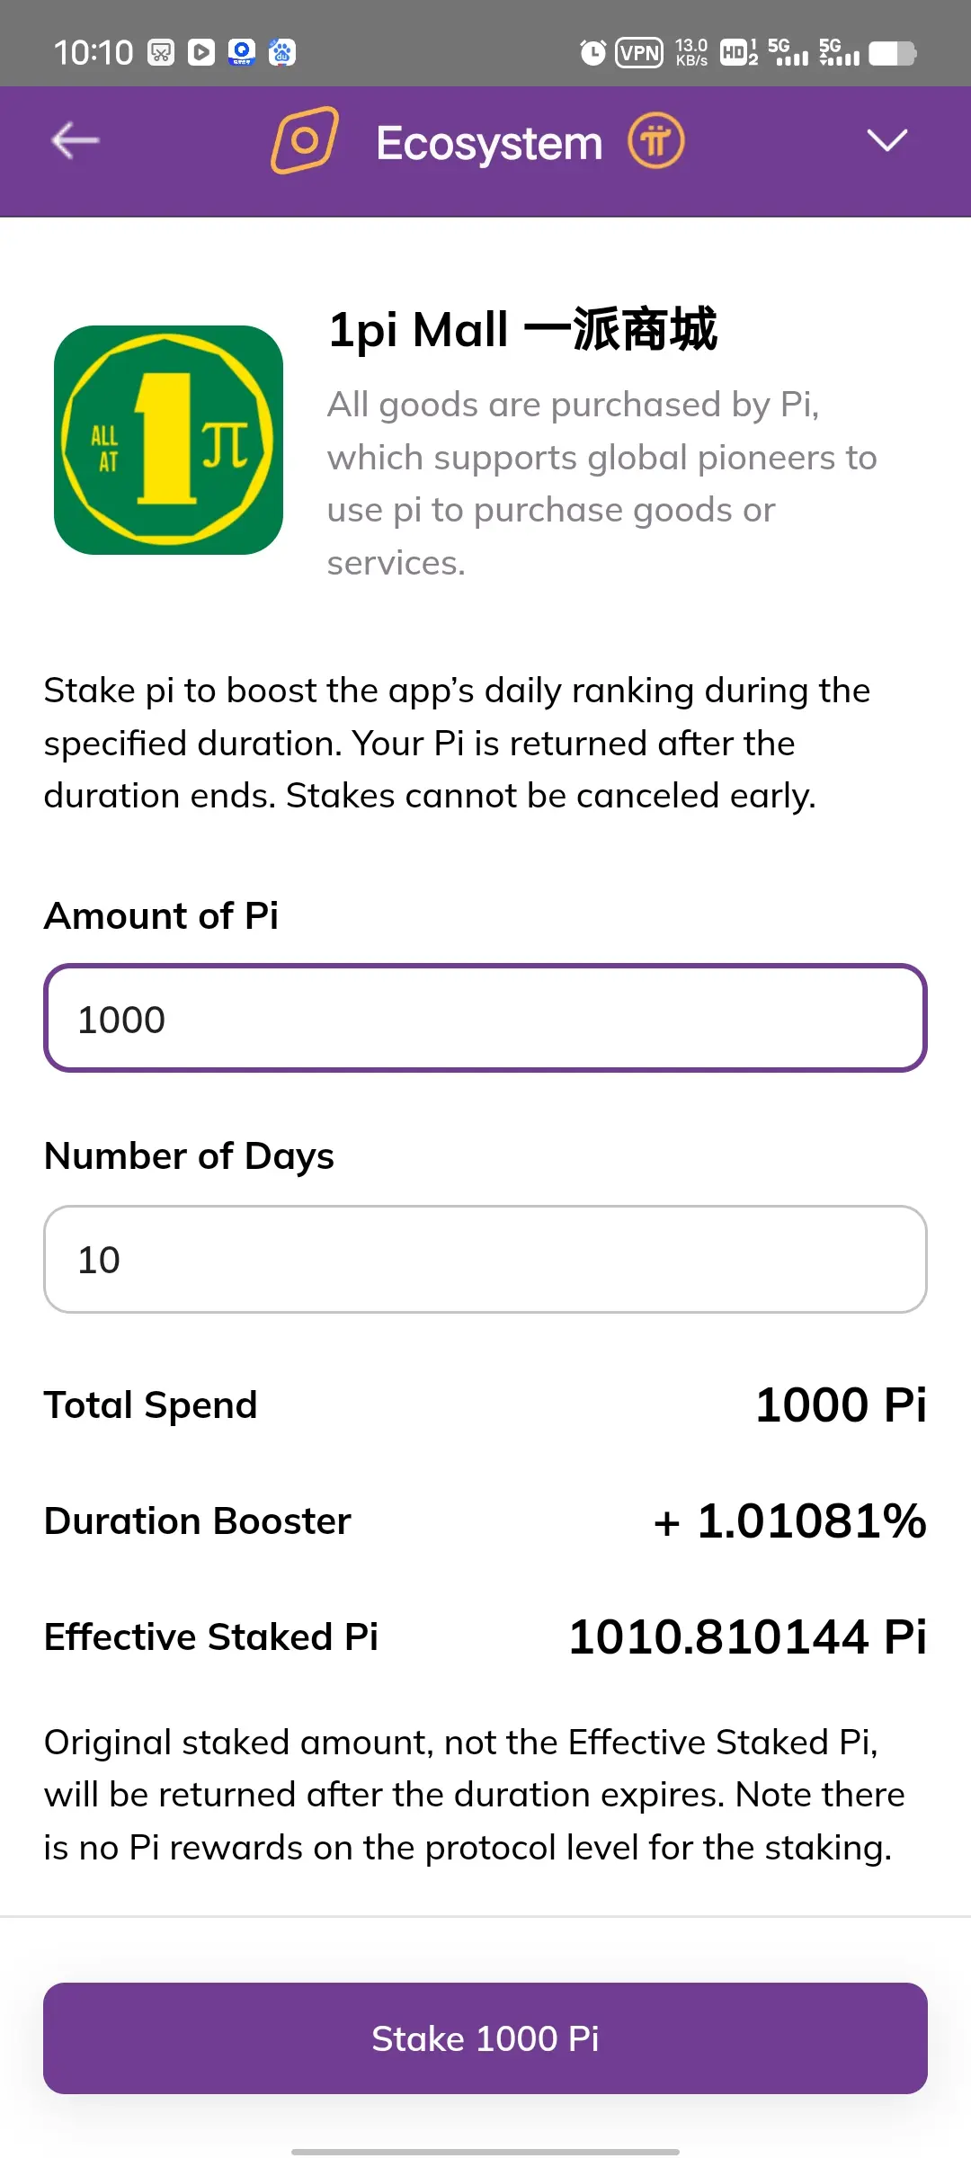Expand the header chevron-down menu
This screenshot has width=971, height=2158.
tap(886, 140)
